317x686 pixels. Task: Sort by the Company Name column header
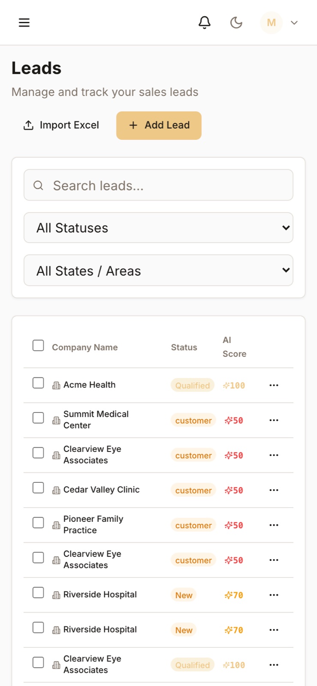(85, 347)
